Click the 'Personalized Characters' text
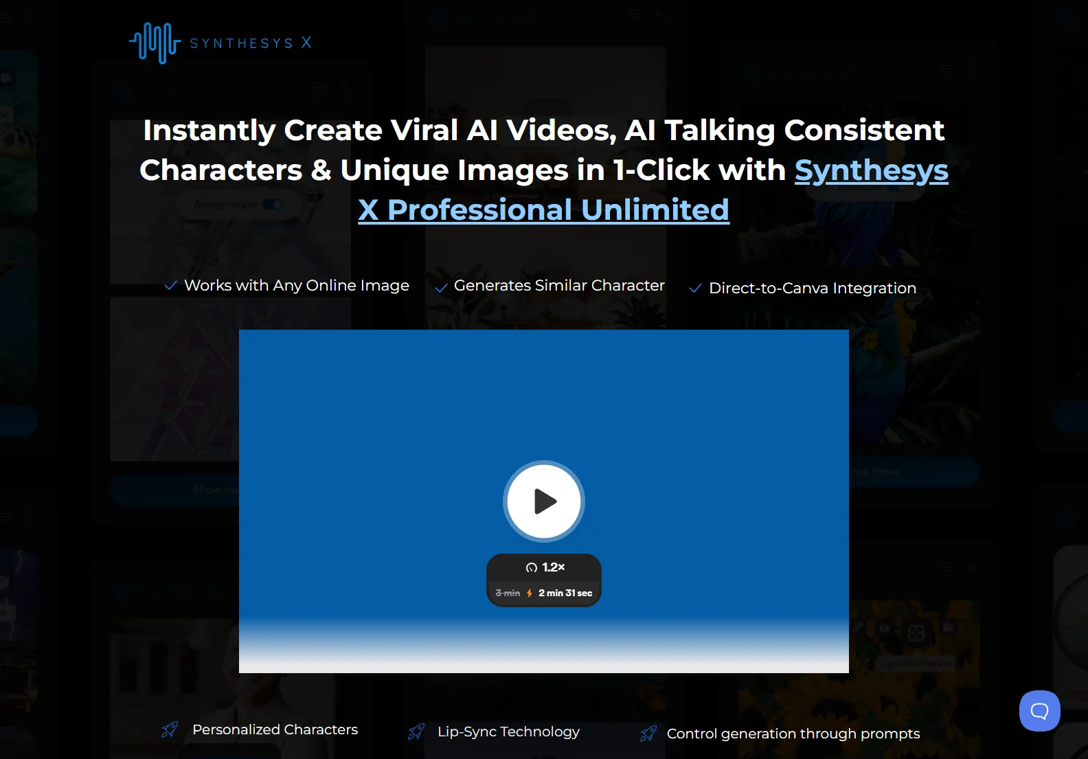Image resolution: width=1088 pixels, height=759 pixels. point(275,729)
